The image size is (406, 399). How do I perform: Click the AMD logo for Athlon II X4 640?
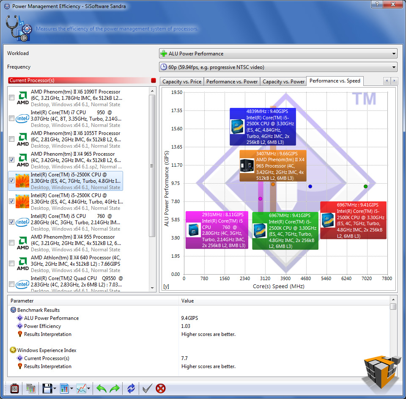23,264
